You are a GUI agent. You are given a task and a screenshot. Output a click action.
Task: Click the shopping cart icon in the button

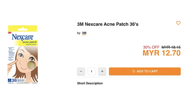pyautogui.click(x=133, y=71)
